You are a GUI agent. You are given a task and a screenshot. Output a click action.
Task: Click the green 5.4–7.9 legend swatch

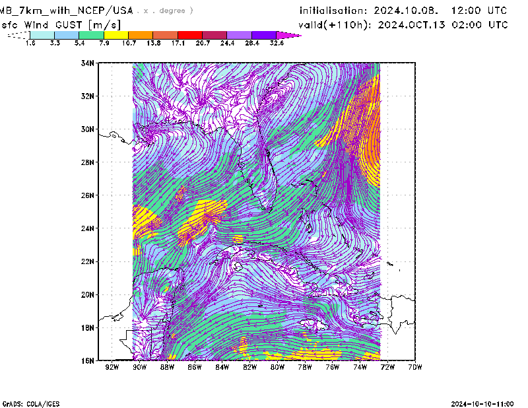tap(91, 35)
